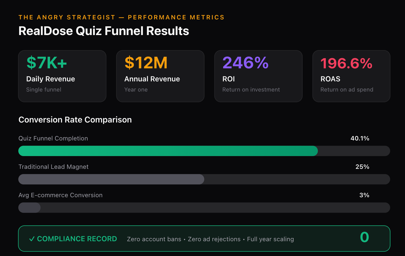
Task: Click the compliance record checkmark icon
Action: [x=32, y=239]
